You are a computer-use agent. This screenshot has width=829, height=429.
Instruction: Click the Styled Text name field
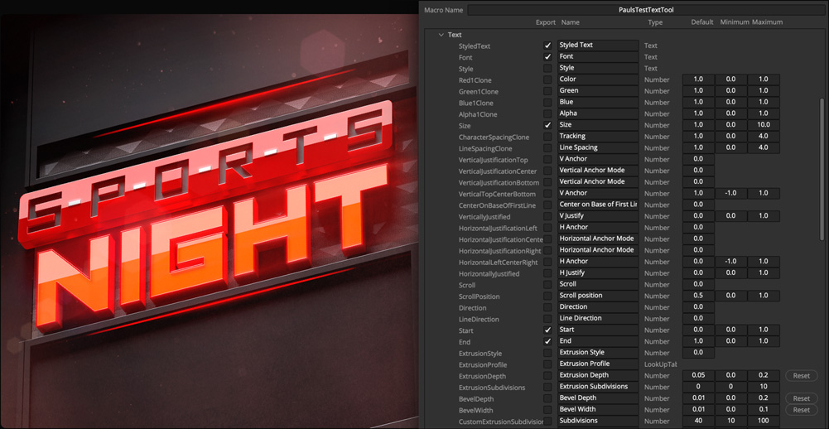click(598, 46)
